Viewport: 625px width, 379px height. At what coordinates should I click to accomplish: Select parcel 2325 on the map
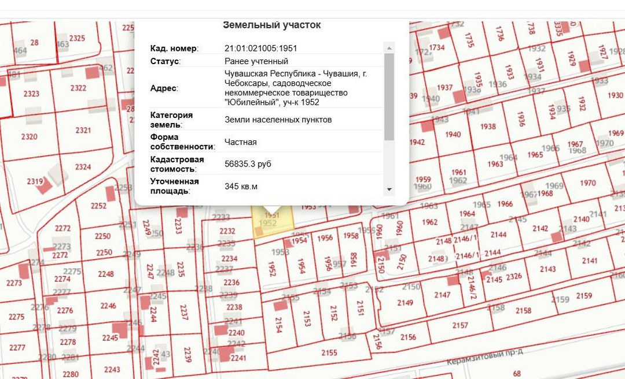(77, 39)
